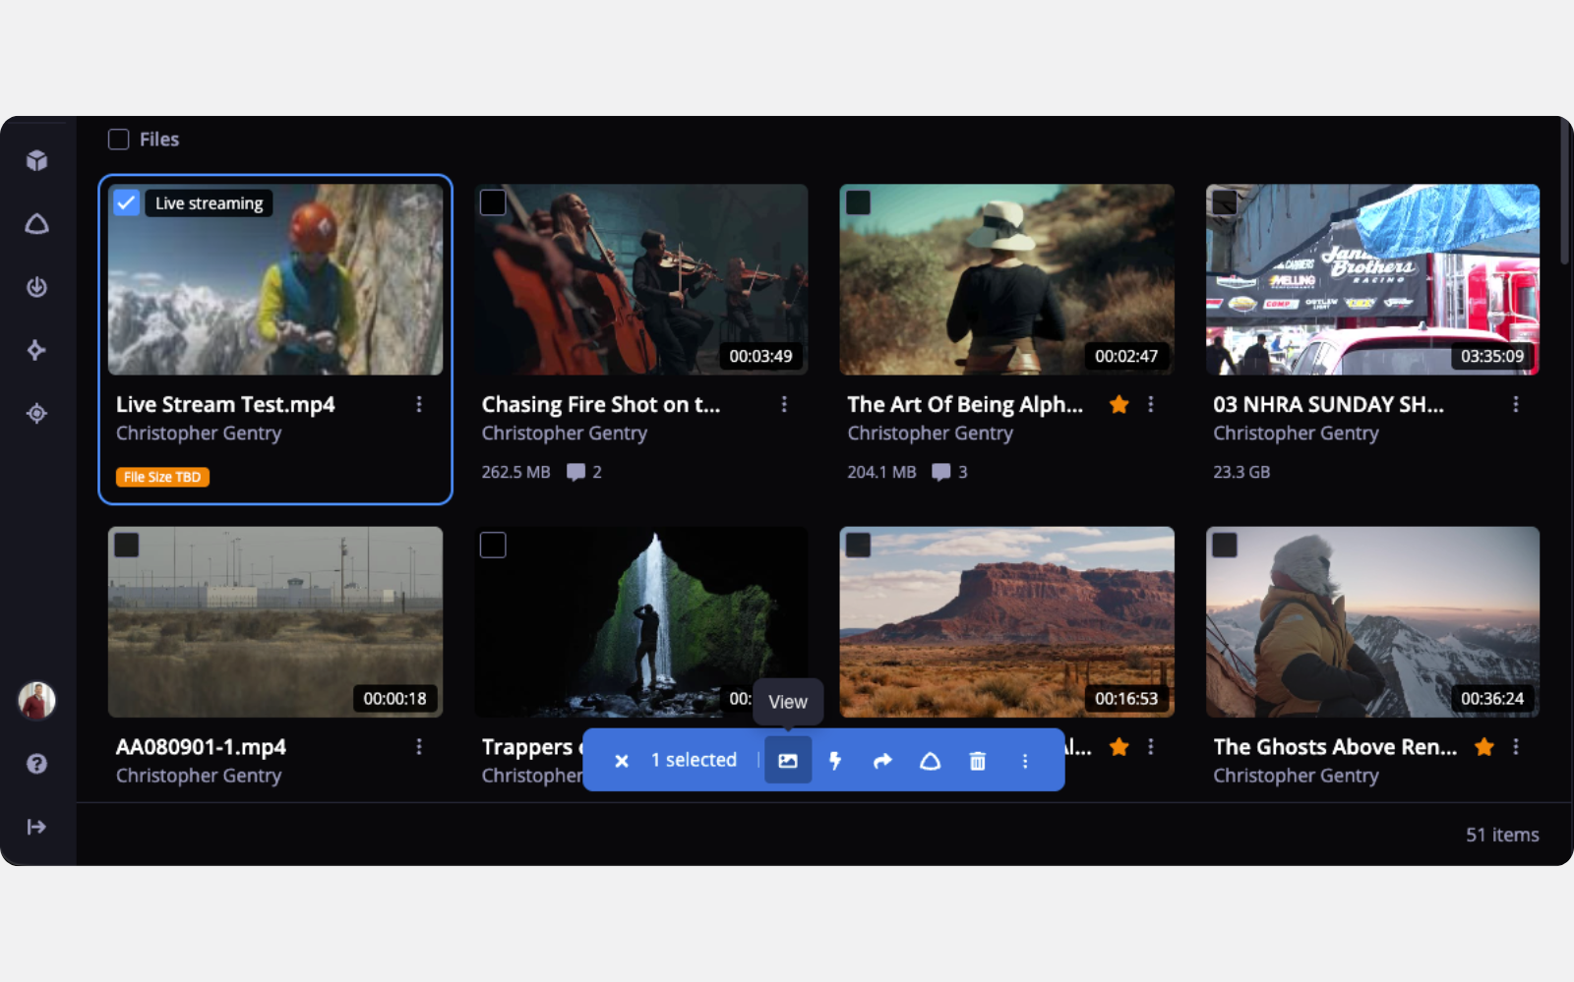Open the AA080901-1.mp4 thumbnail
This screenshot has height=982, width=1574.
[x=275, y=621]
